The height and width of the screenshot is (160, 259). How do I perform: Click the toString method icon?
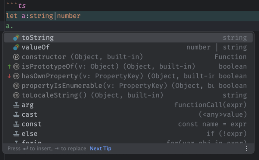pos(16,38)
